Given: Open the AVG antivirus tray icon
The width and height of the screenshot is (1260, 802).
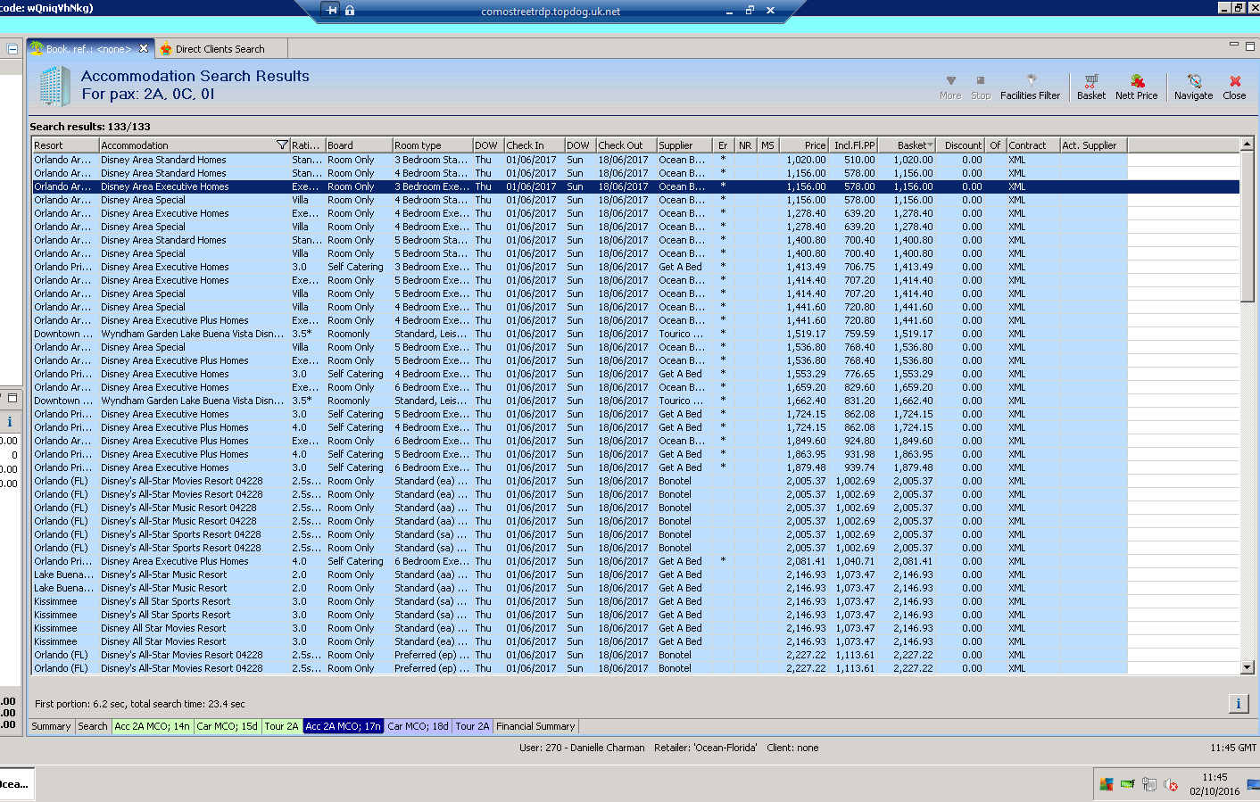Looking at the screenshot, I should (x=1107, y=784).
